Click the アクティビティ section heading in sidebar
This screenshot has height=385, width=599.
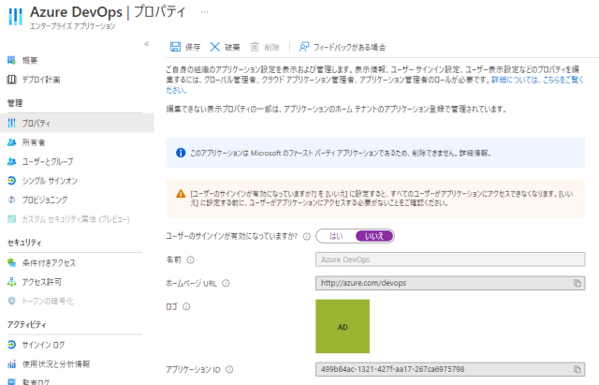point(27,324)
